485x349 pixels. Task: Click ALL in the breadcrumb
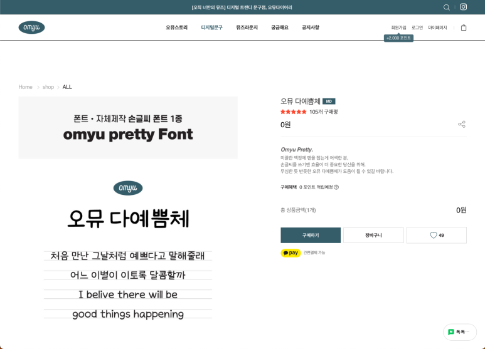point(67,87)
